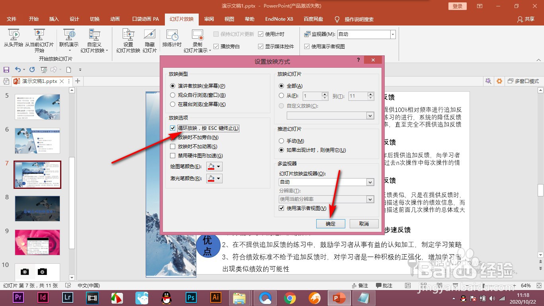Enable 放映时不加动画 option
The image size is (544, 306).
click(172, 146)
